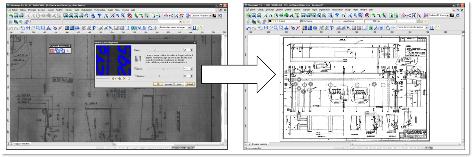This screenshot has height=157, width=472.
Task: Click the blue binarisation preview thumbnail
Action: pyautogui.click(x=114, y=60)
